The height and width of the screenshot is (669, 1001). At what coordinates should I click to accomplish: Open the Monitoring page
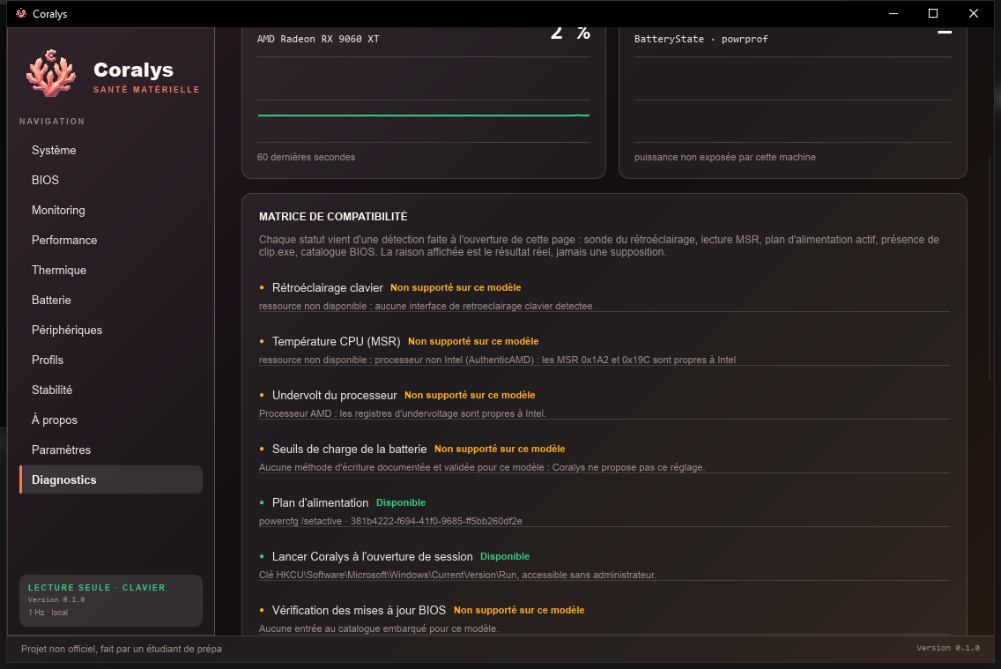[111, 210]
